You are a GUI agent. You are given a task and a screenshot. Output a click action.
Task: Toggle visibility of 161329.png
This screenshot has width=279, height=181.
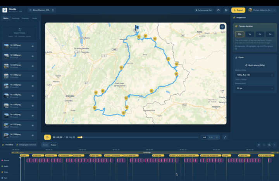pos(33,46)
